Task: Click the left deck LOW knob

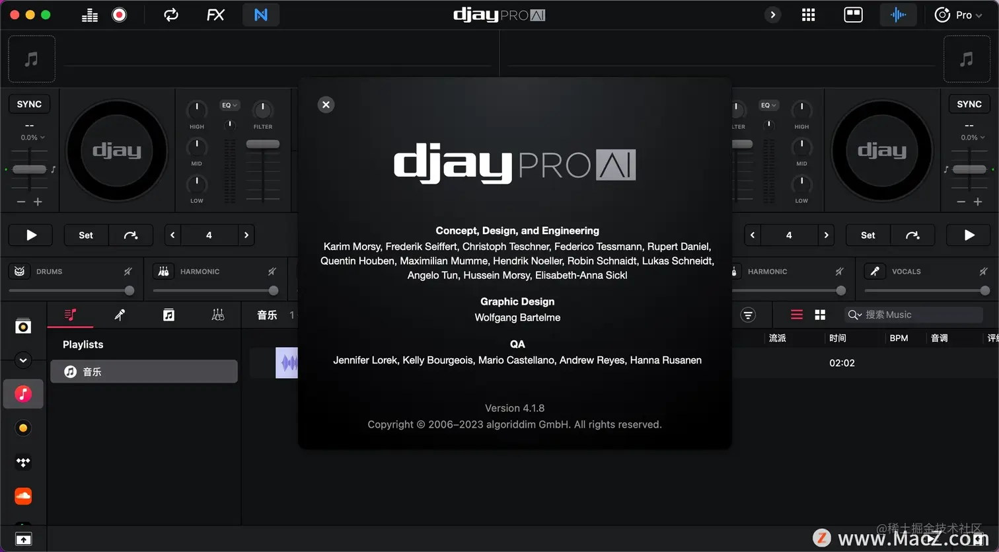Action: click(x=197, y=183)
